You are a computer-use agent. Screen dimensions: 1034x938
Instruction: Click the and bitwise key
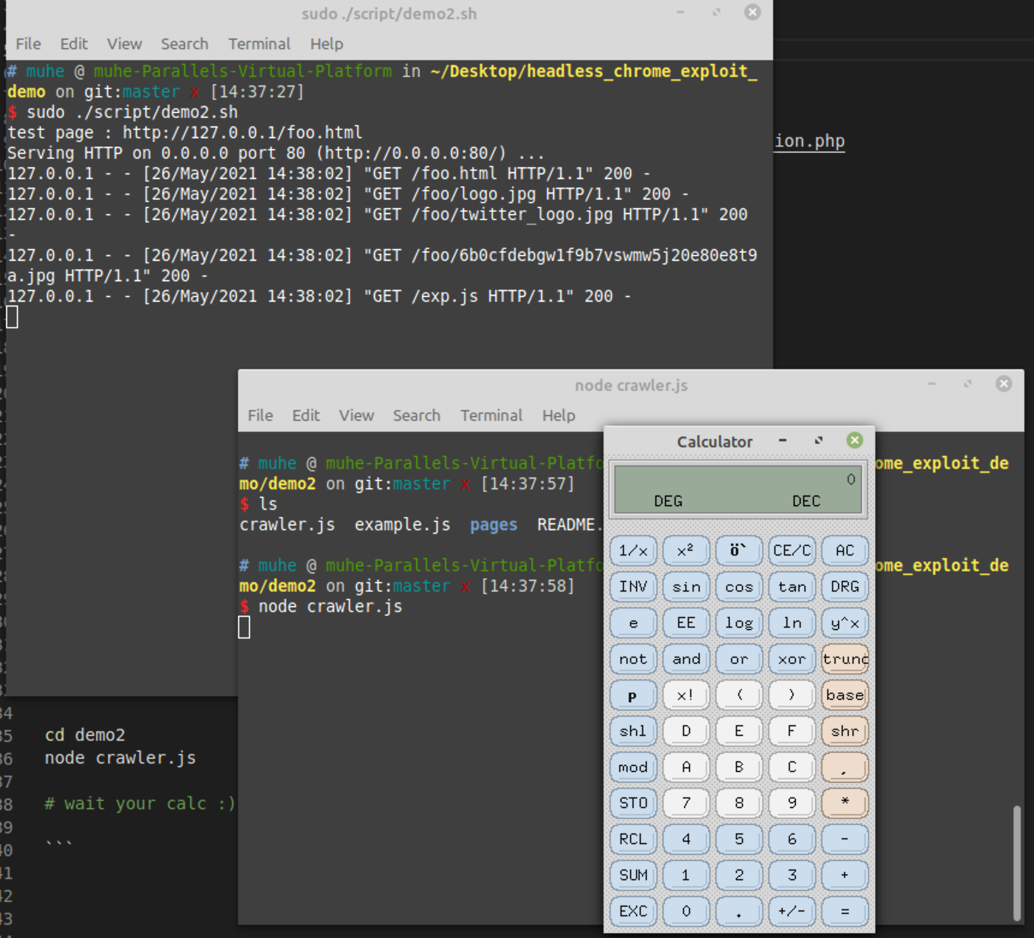(x=686, y=659)
